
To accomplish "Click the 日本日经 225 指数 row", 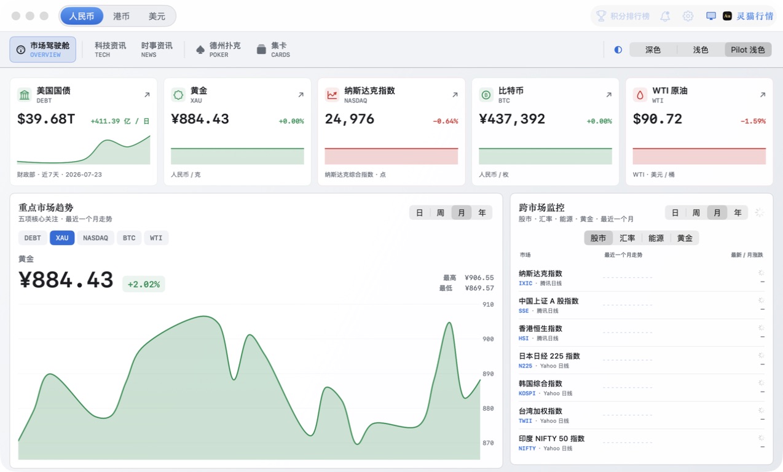I will 642,360.
